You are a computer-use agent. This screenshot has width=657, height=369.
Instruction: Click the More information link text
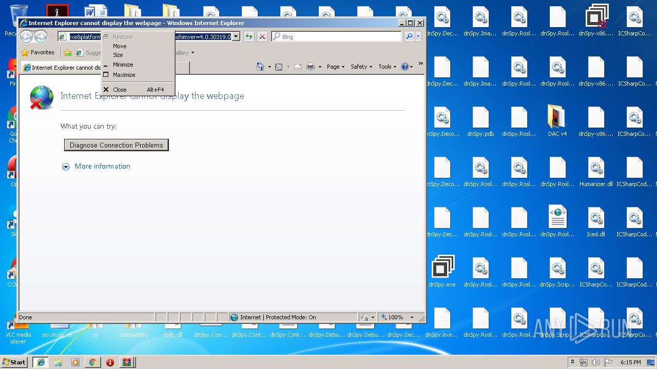click(103, 166)
